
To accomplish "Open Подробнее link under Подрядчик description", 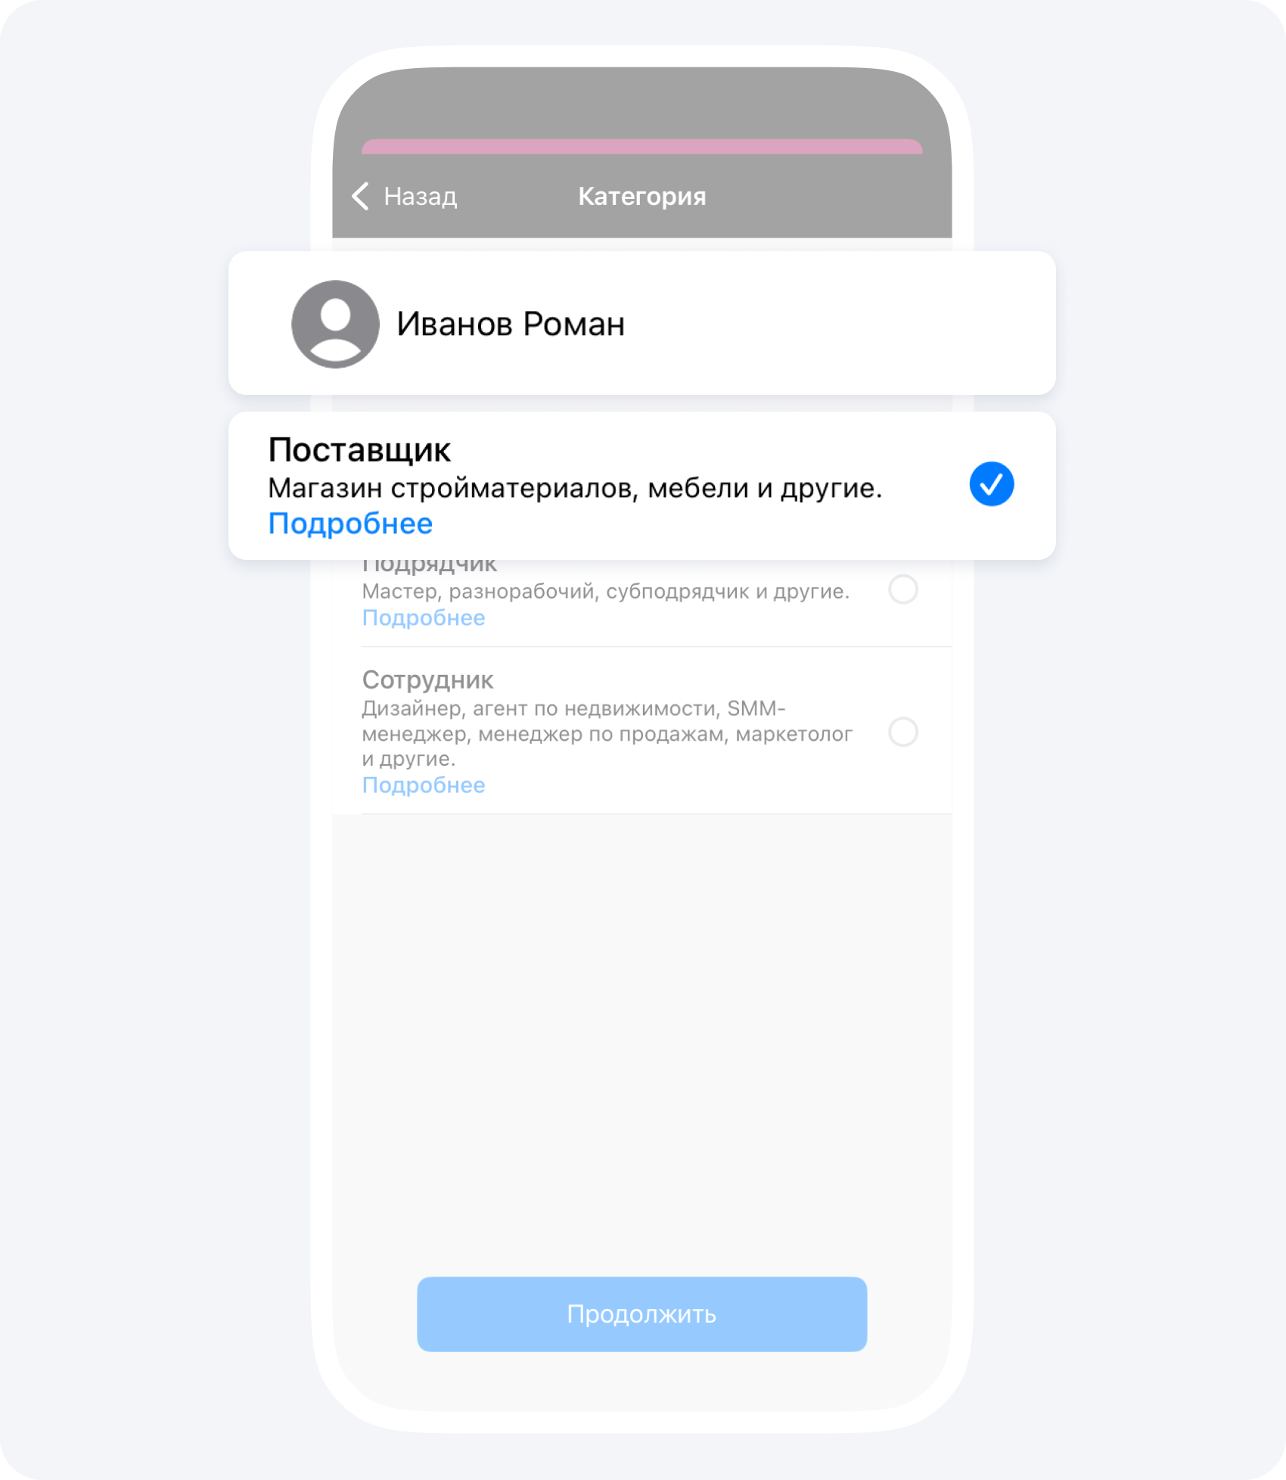I will [x=424, y=618].
